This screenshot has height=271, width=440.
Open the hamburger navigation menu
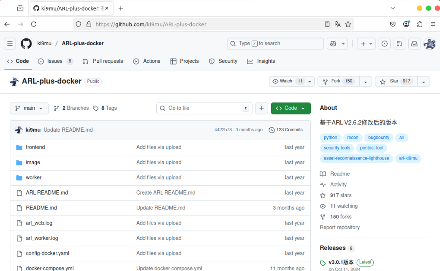[x=10, y=43]
